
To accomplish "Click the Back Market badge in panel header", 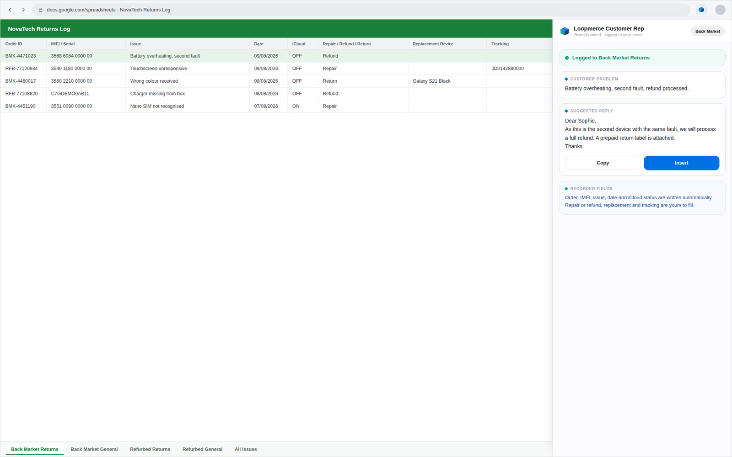I will click(707, 31).
